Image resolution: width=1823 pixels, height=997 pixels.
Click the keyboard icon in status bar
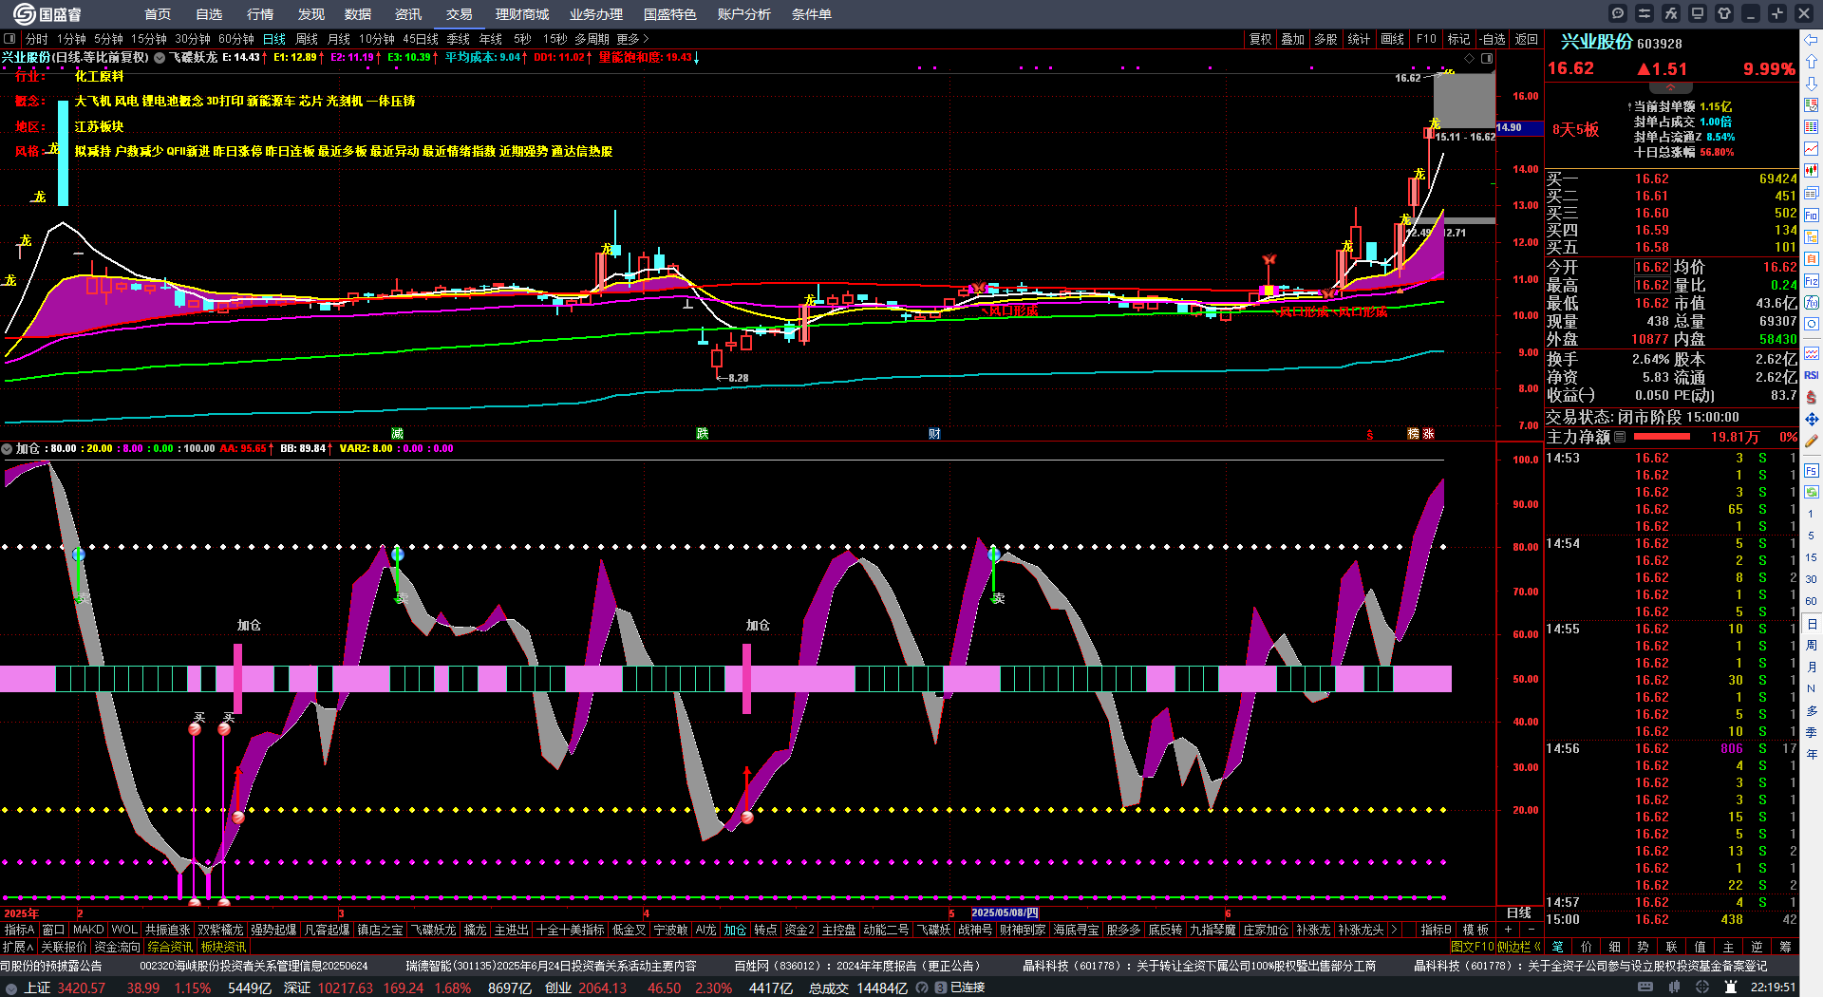[1645, 988]
